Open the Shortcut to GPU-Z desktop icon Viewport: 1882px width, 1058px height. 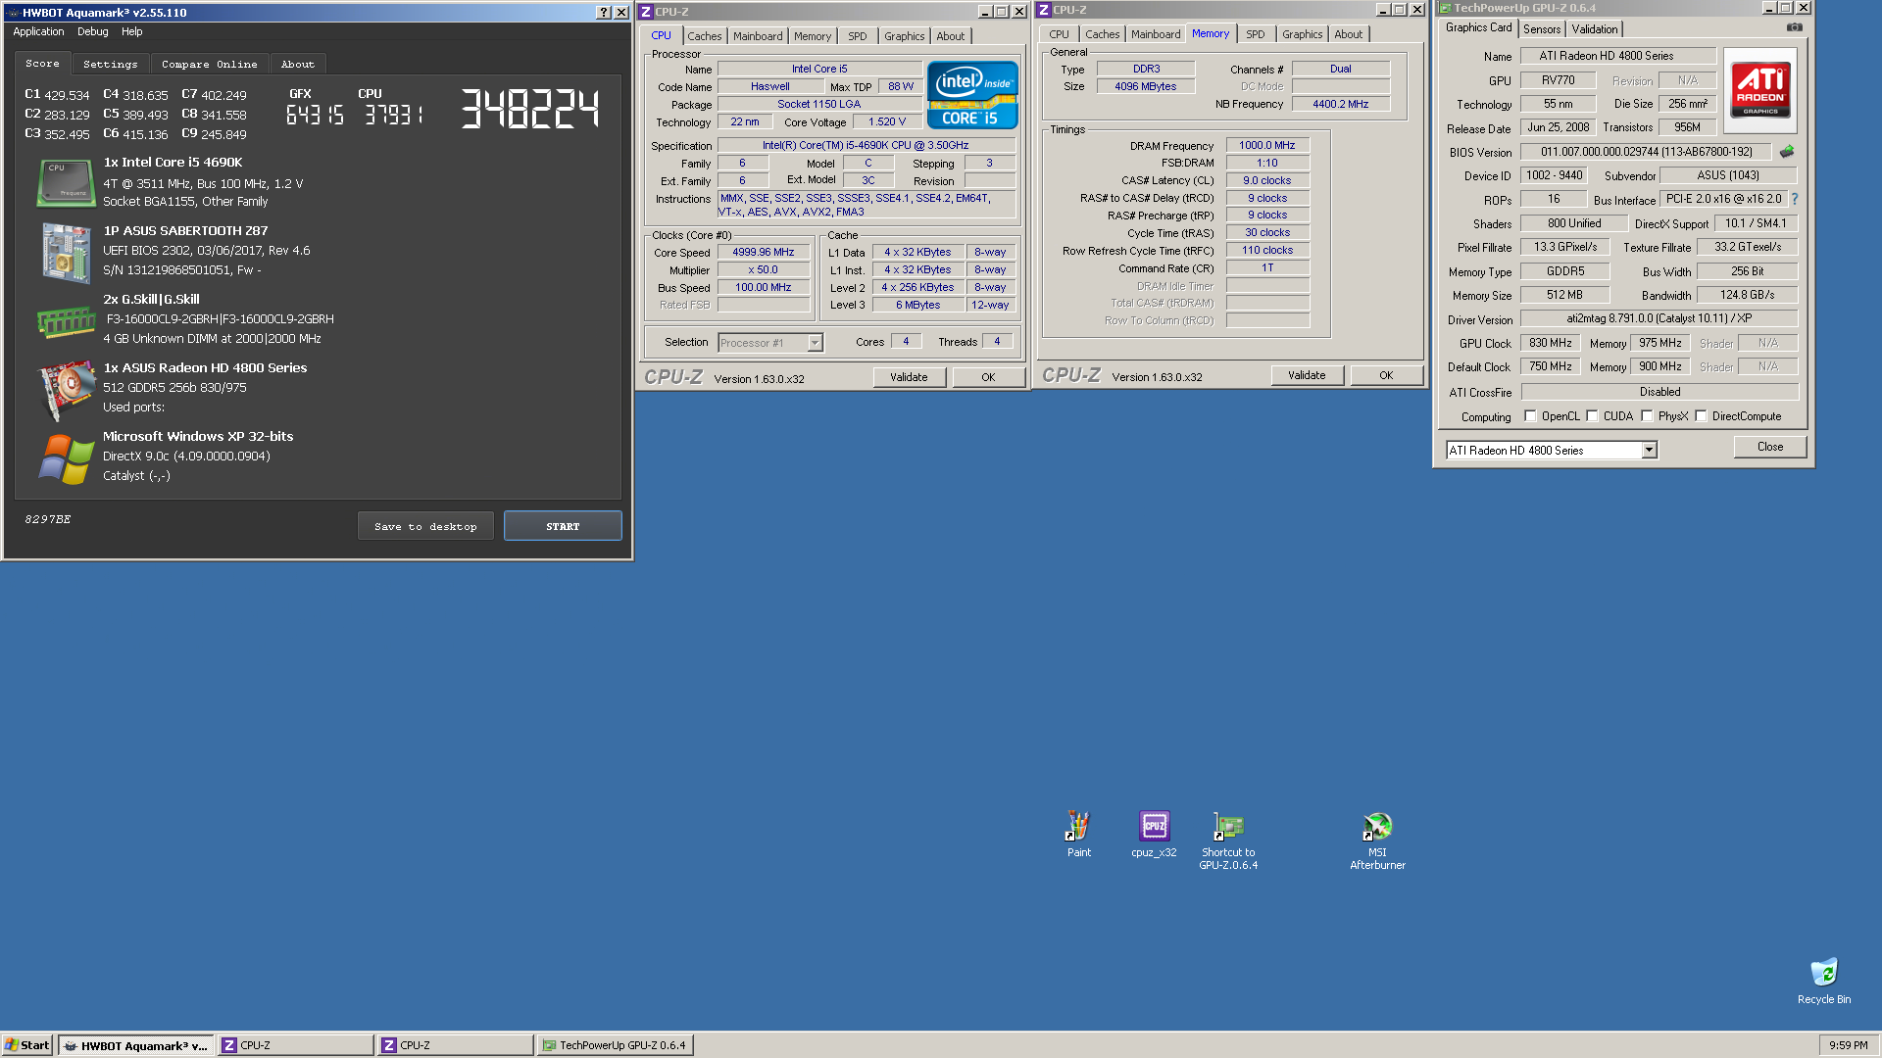coord(1228,841)
